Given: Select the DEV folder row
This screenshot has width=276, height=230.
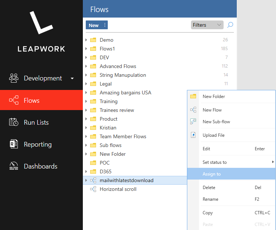Looking at the screenshot, I should point(160,57).
